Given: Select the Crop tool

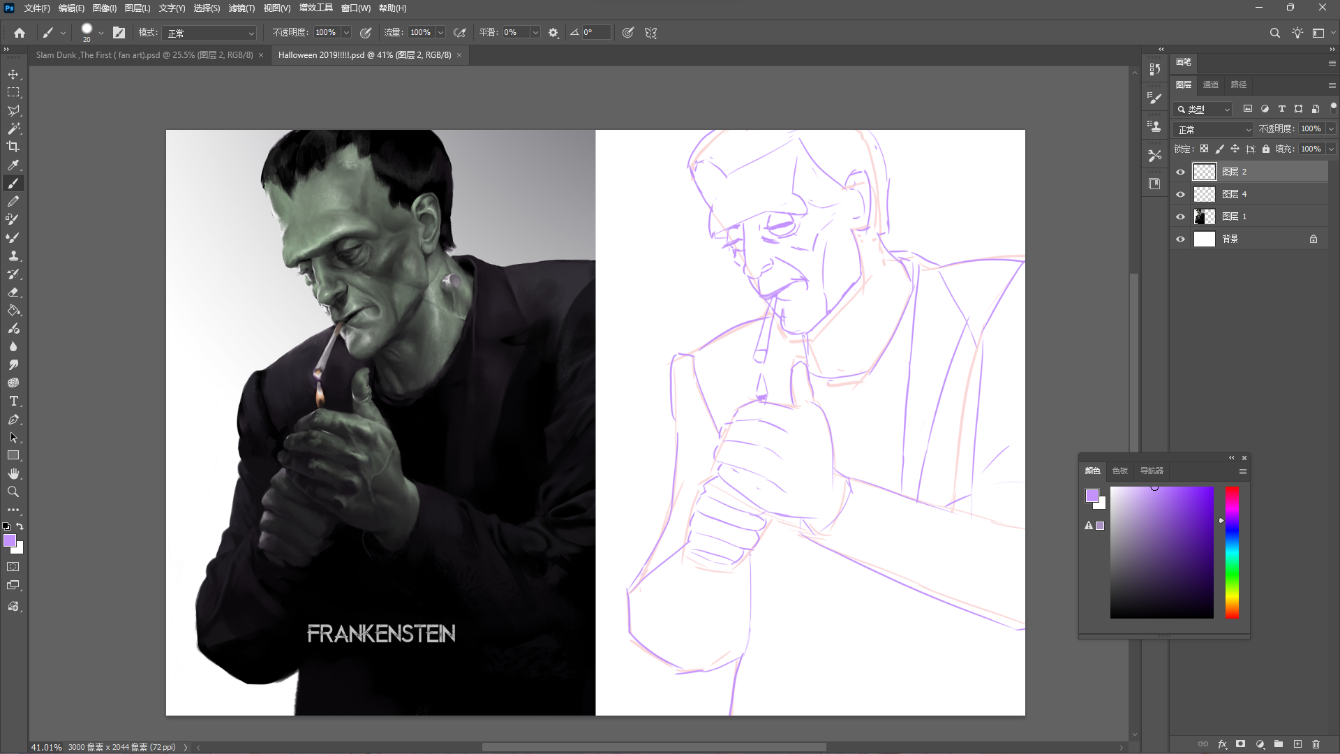Looking at the screenshot, I should (13, 147).
